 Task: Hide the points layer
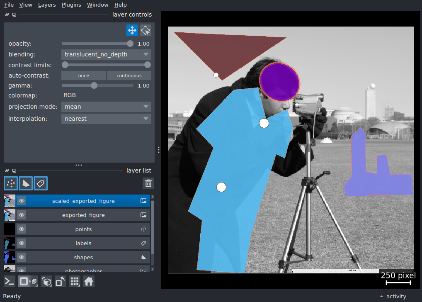[x=22, y=229]
